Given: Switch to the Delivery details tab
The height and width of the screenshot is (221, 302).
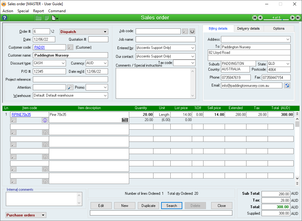Looking at the screenshot, I should coord(248,28).
